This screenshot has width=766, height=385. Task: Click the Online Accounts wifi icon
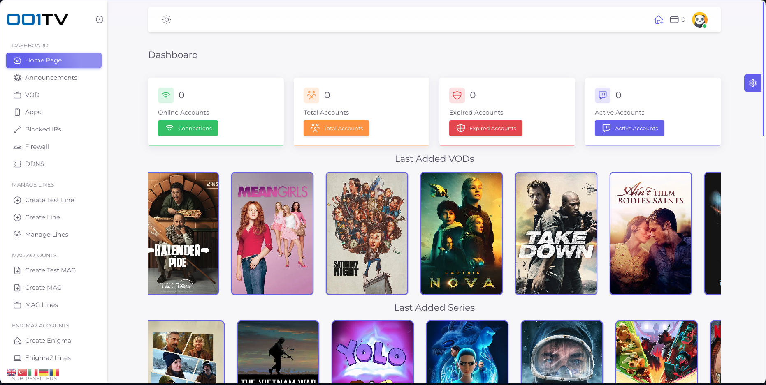coord(166,95)
